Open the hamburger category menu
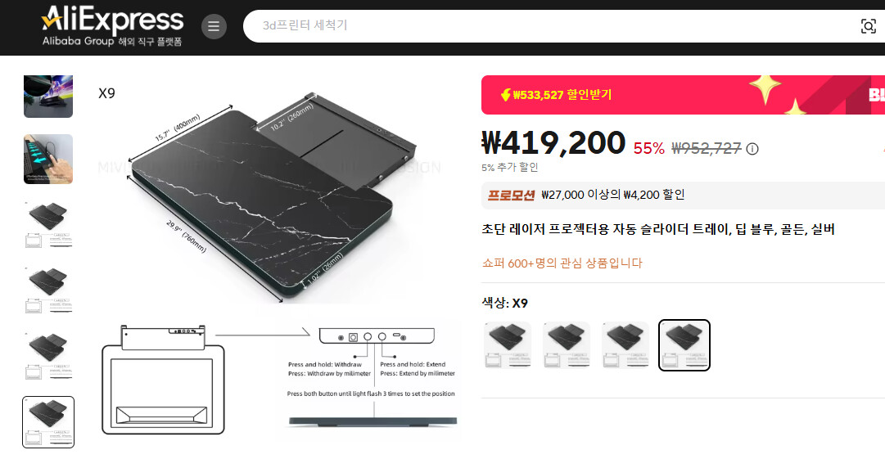Image resolution: width=885 pixels, height=468 pixels. [x=214, y=26]
